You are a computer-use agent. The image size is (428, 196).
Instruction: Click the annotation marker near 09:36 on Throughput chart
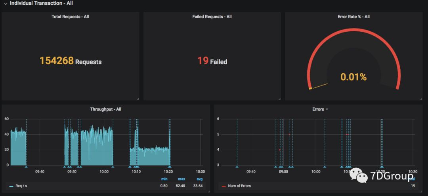[x=26, y=166]
